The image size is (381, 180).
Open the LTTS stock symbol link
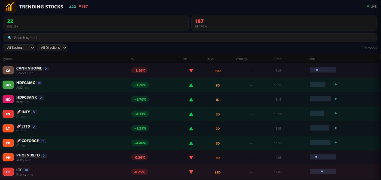(x=26, y=126)
